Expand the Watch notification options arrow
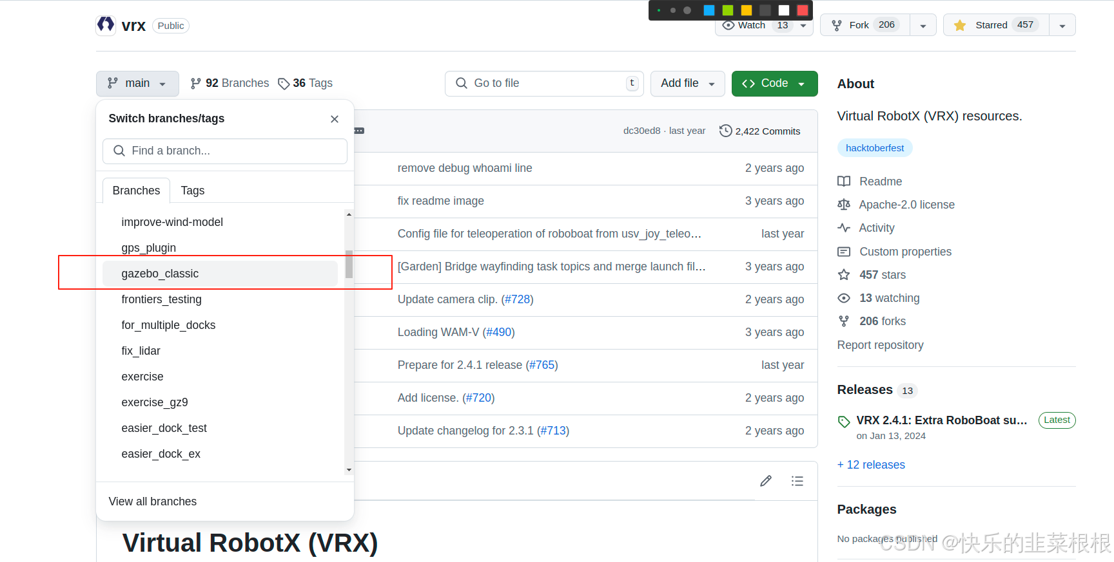This screenshot has height=562, width=1114. point(803,26)
